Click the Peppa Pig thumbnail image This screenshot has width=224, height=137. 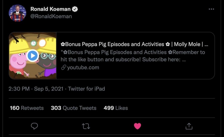(33, 55)
